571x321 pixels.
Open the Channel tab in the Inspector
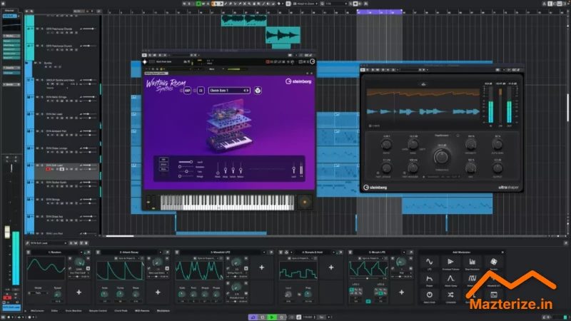10,11
